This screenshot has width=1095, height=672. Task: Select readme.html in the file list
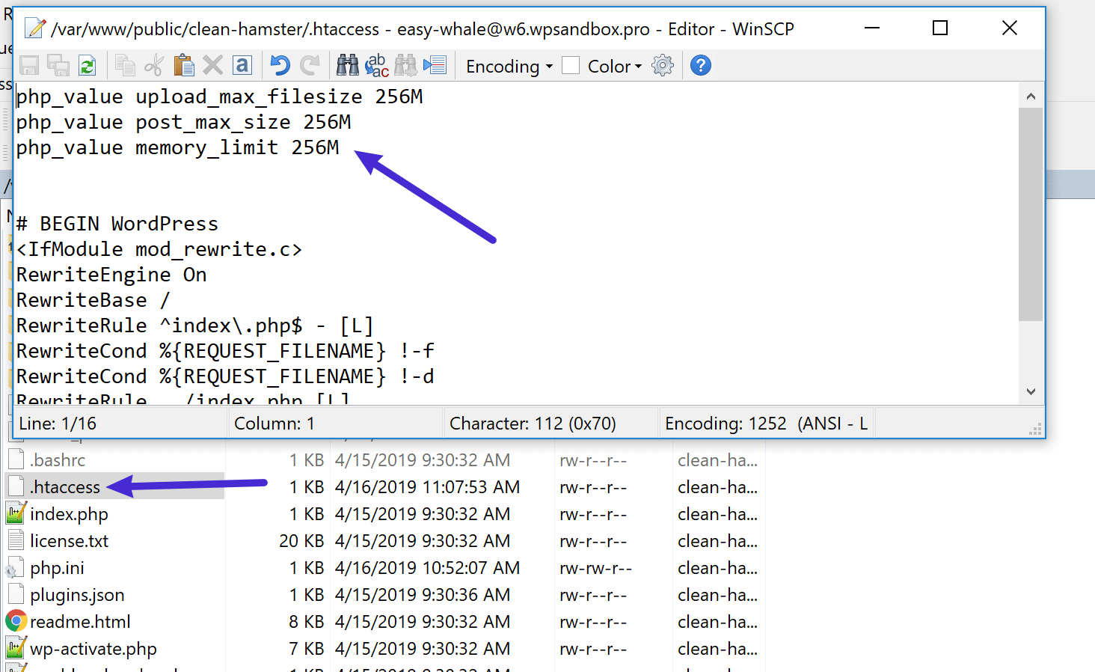tap(80, 621)
